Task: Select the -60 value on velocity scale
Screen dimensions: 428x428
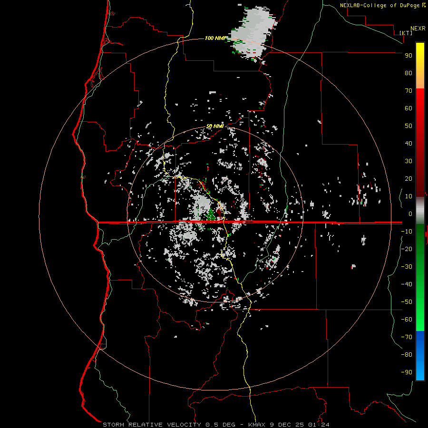Action: point(407,320)
